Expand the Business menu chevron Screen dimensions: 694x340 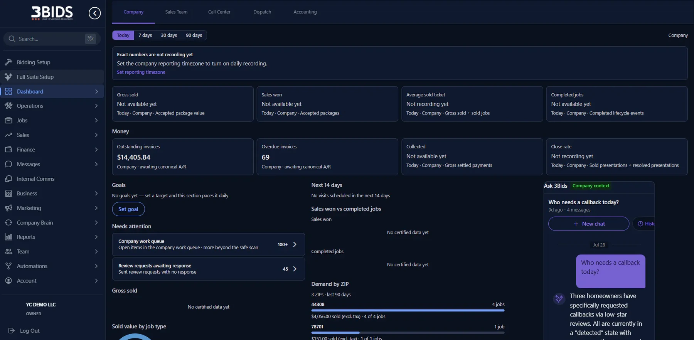(x=96, y=194)
